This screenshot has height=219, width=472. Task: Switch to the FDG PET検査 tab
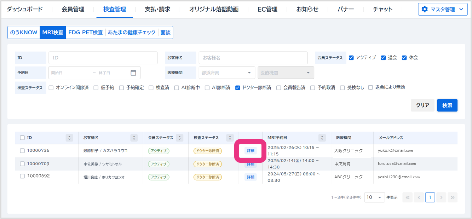click(86, 33)
